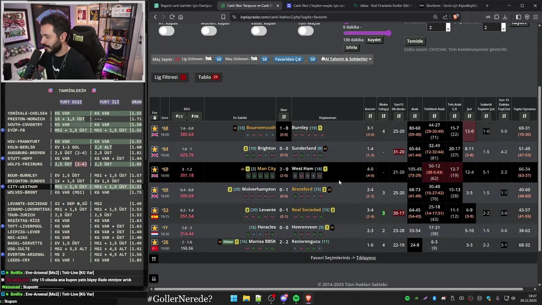542x305 pixels.
Task: Expand AI Tahmin & Sohbetler dropdown
Action: [346, 59]
